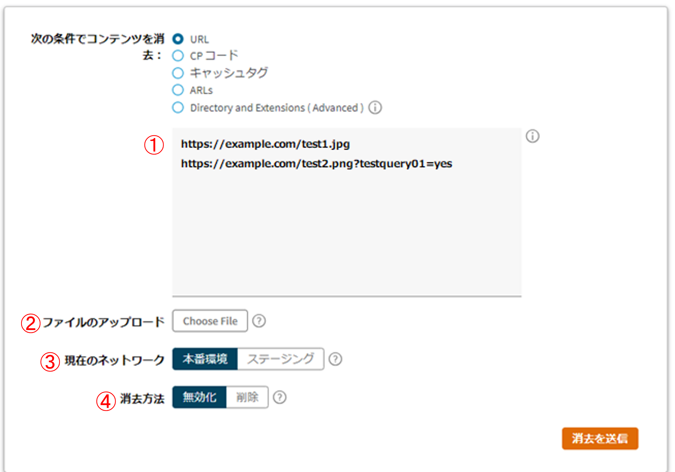Open help icon beside network selector
675x472 pixels.
335,359
